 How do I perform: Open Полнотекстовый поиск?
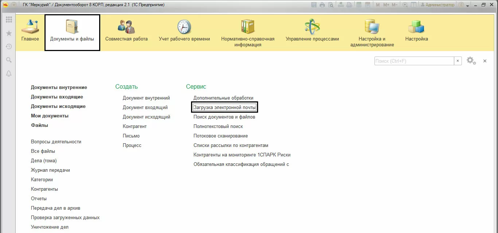point(218,127)
